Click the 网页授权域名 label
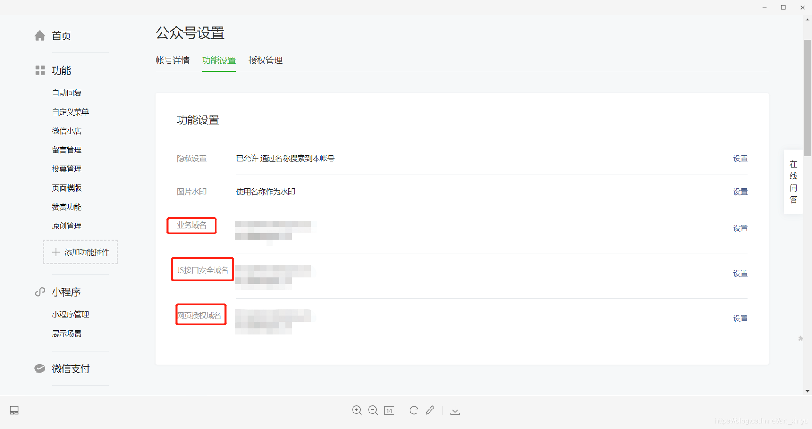 point(199,315)
